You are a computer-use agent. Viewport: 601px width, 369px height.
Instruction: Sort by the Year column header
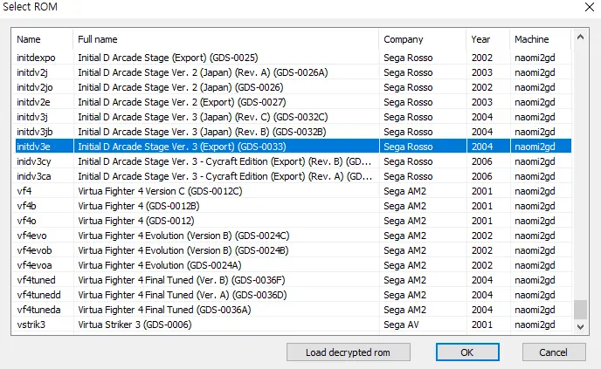(488, 39)
